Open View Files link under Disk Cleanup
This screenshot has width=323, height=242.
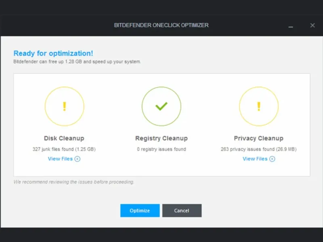click(x=60, y=159)
